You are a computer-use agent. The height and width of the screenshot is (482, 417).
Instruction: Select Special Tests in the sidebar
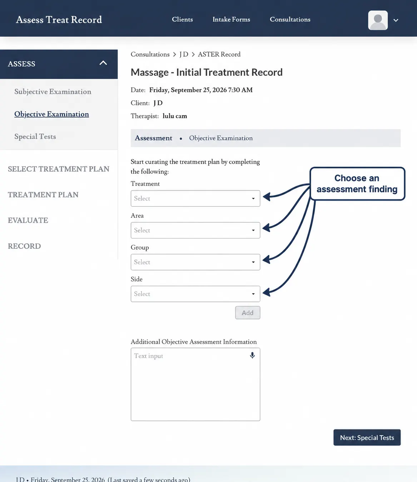[35, 137]
